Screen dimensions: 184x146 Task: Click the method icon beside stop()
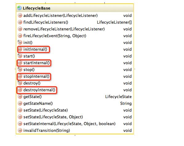click(20, 69)
